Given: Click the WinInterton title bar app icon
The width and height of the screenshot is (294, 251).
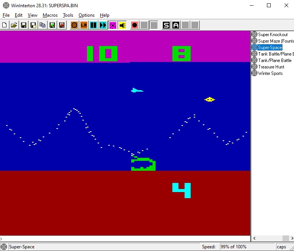Looking at the screenshot, I should tap(6, 5).
